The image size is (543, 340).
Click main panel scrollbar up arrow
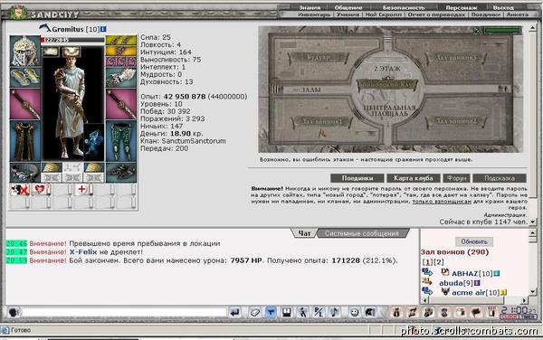533,28
